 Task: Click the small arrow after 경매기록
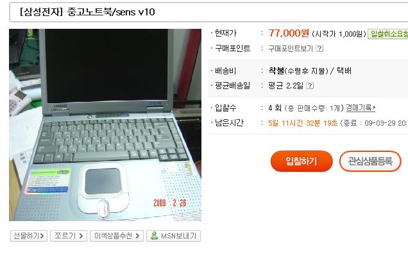[374, 107]
